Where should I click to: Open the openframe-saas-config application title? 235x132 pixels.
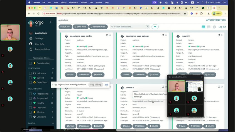click(x=81, y=36)
